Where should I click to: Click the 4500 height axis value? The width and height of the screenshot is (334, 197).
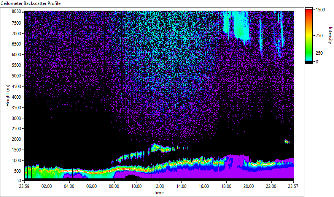pyautogui.click(x=16, y=87)
